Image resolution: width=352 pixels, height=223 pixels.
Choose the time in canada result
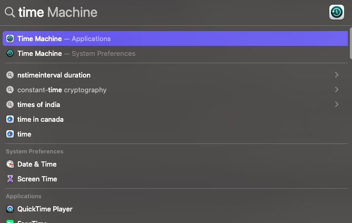click(40, 119)
